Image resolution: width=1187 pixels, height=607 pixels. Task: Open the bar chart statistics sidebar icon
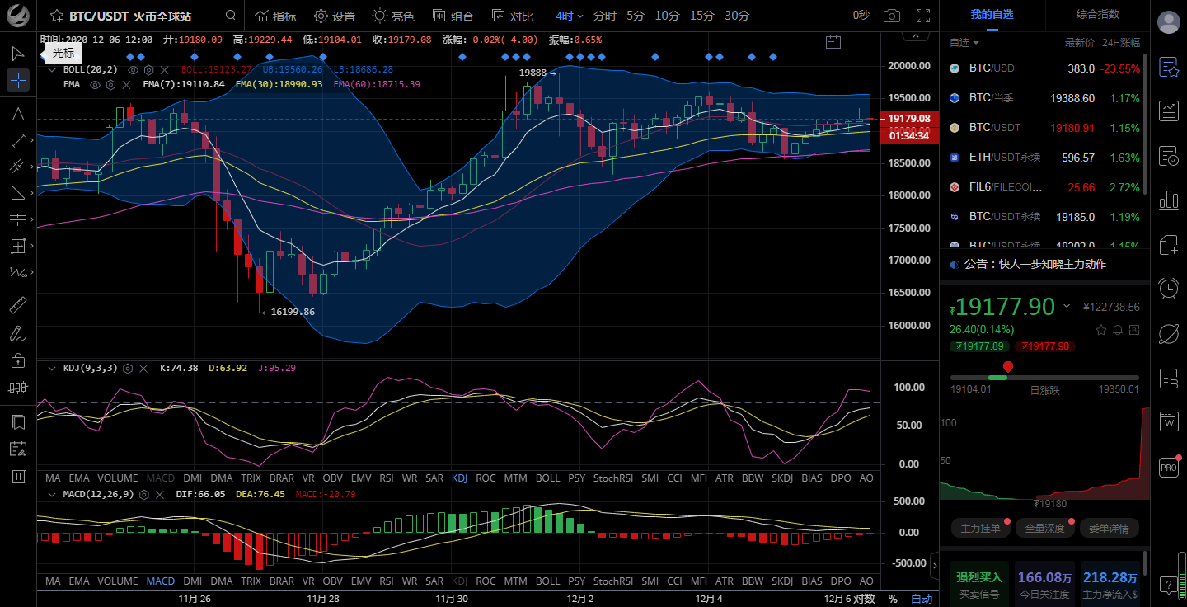tap(1169, 200)
